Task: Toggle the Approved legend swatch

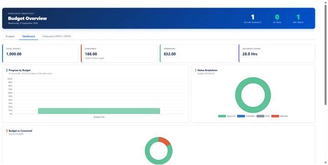Action: pos(222,116)
